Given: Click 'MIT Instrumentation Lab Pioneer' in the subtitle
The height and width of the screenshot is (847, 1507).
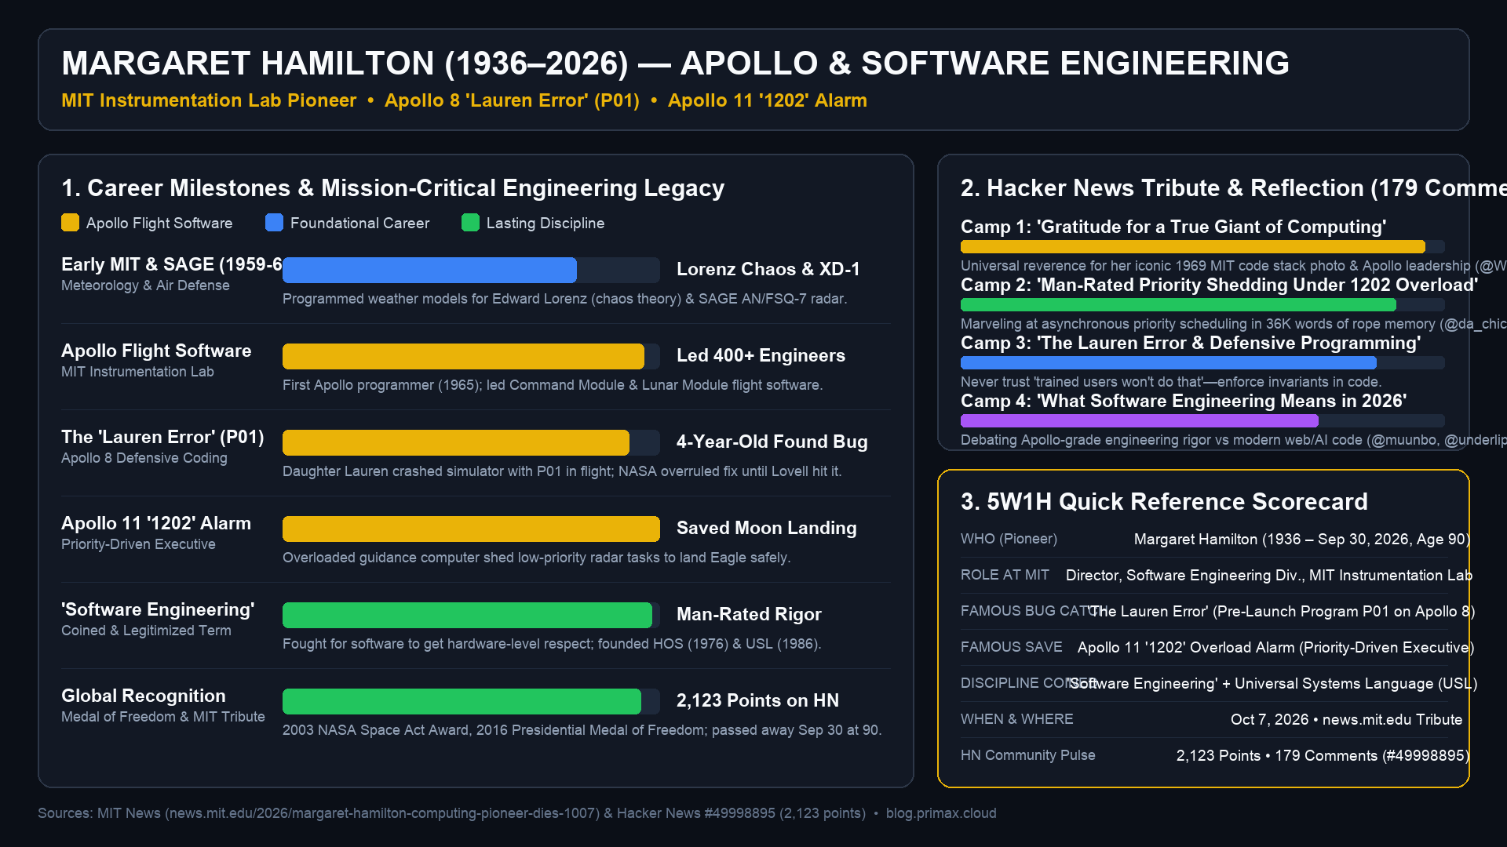Looking at the screenshot, I should click(209, 100).
